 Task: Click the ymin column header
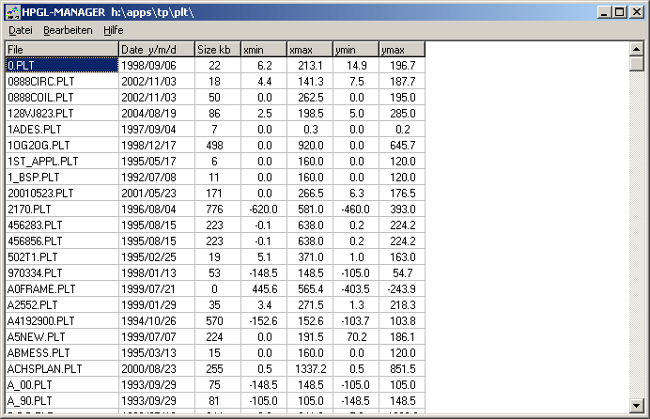[355, 49]
